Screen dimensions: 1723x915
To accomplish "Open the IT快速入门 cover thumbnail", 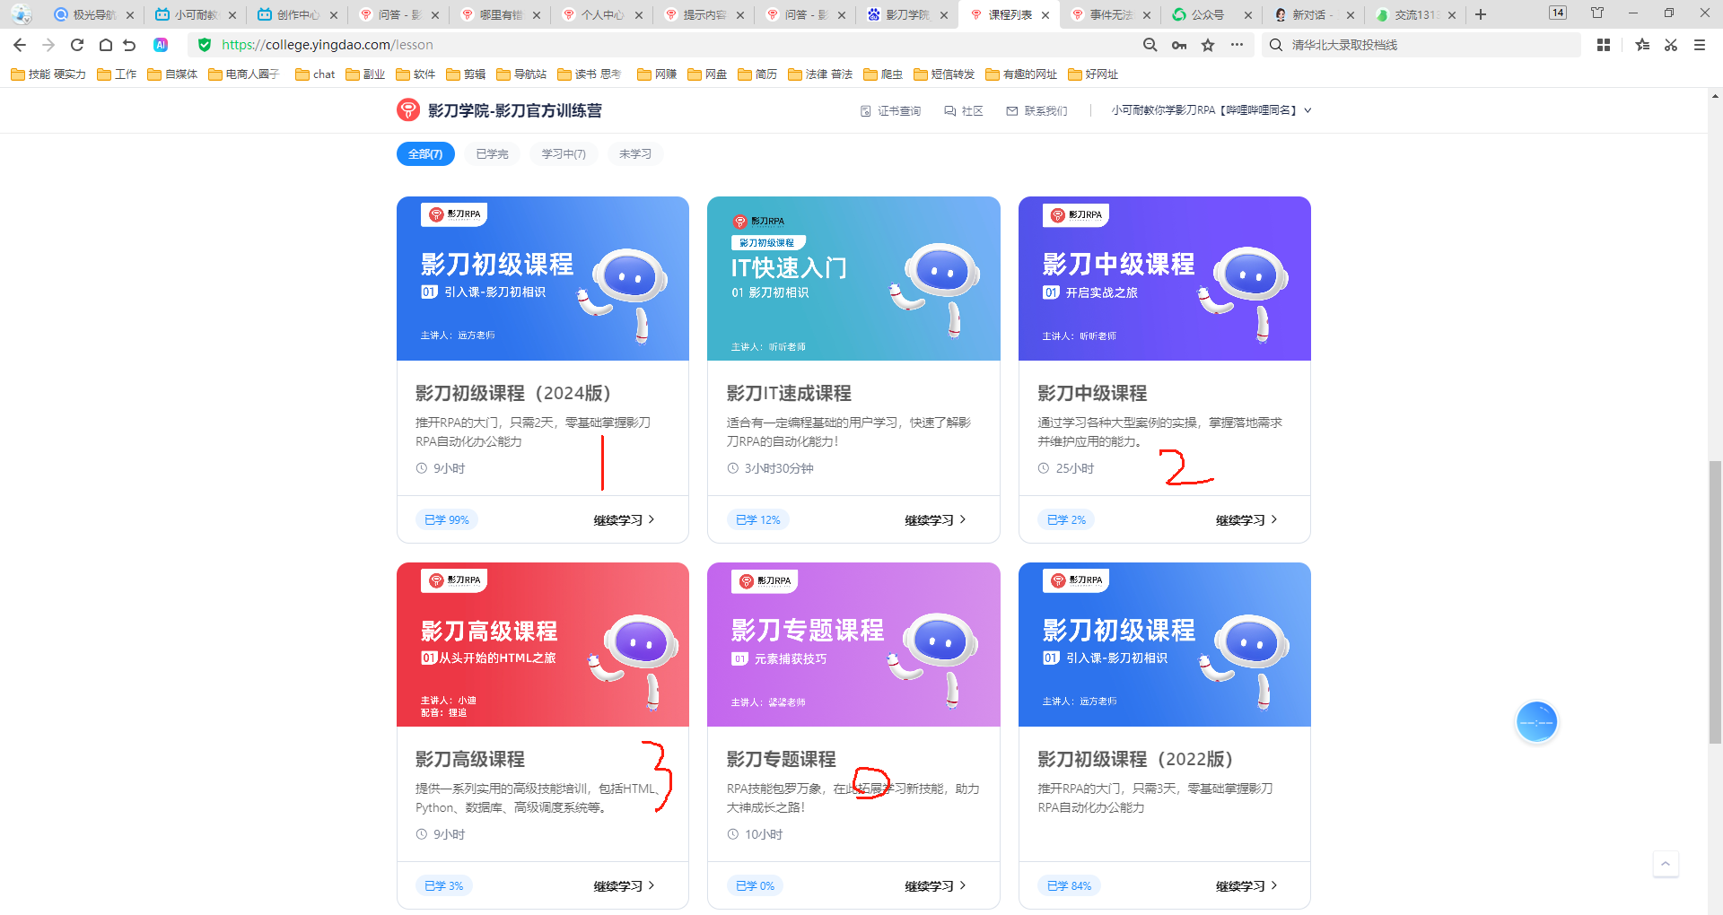I will click(853, 279).
